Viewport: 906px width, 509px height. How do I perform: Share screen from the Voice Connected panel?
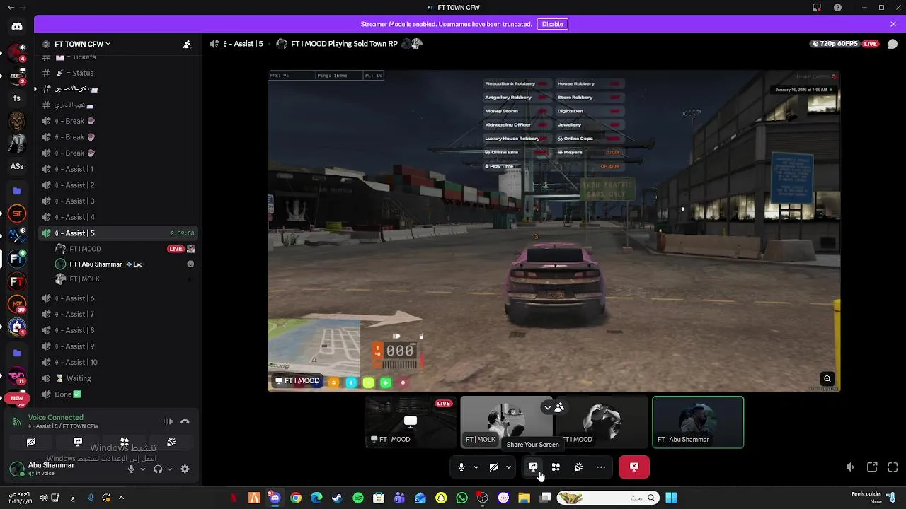tap(78, 442)
